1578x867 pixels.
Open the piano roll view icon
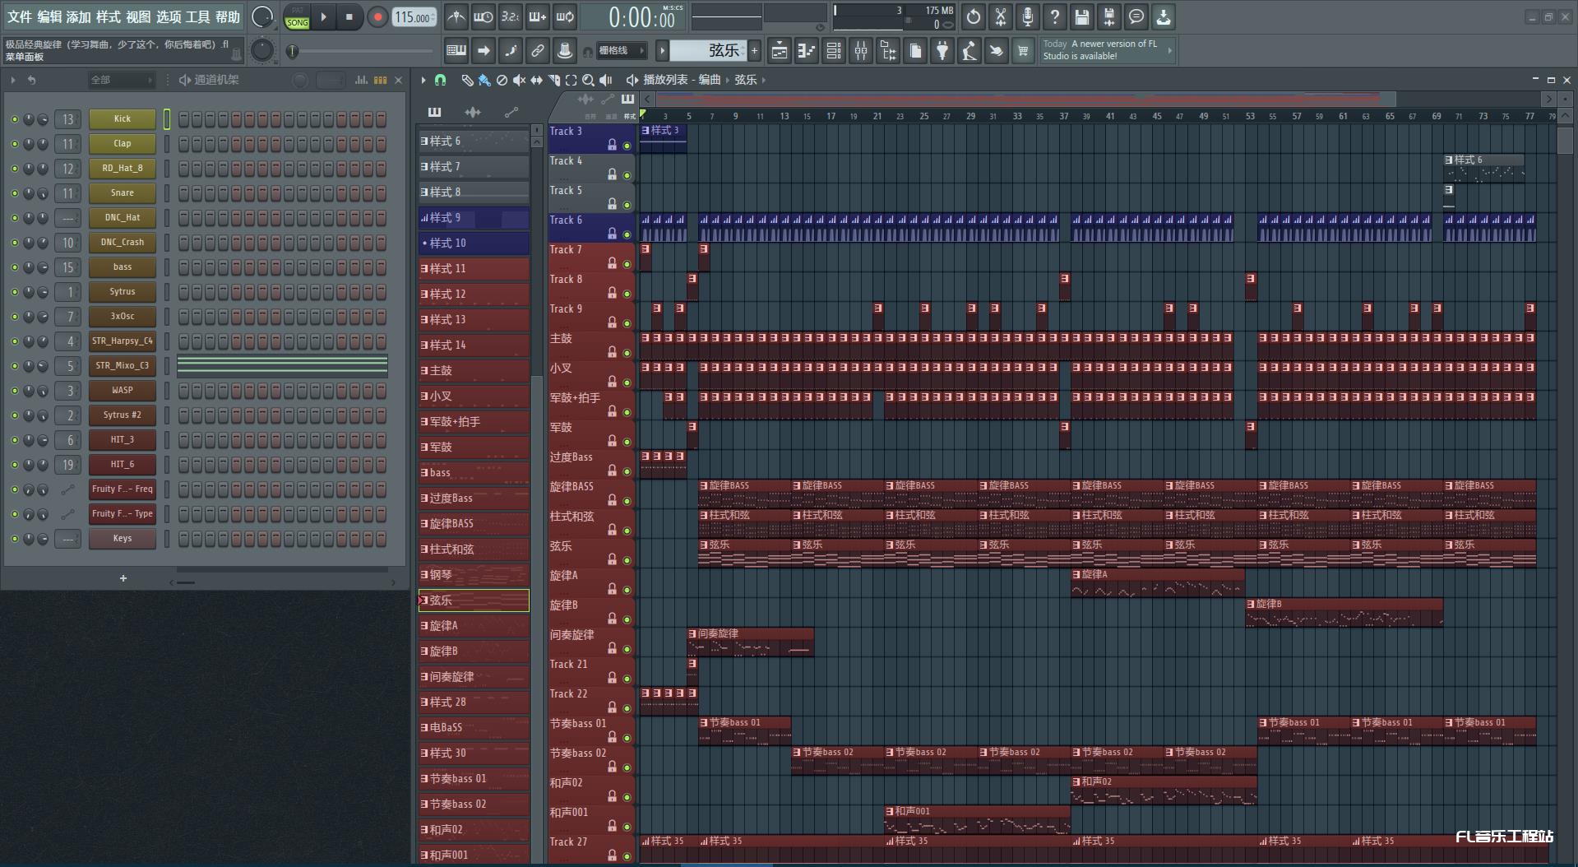click(x=807, y=51)
